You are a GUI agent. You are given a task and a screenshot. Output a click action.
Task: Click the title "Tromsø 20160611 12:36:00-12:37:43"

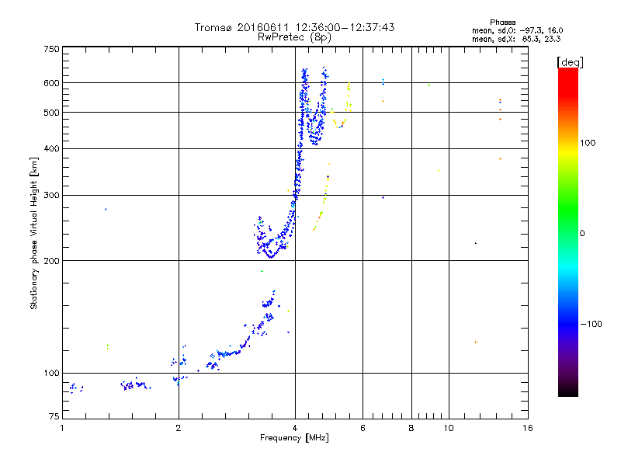click(x=294, y=27)
